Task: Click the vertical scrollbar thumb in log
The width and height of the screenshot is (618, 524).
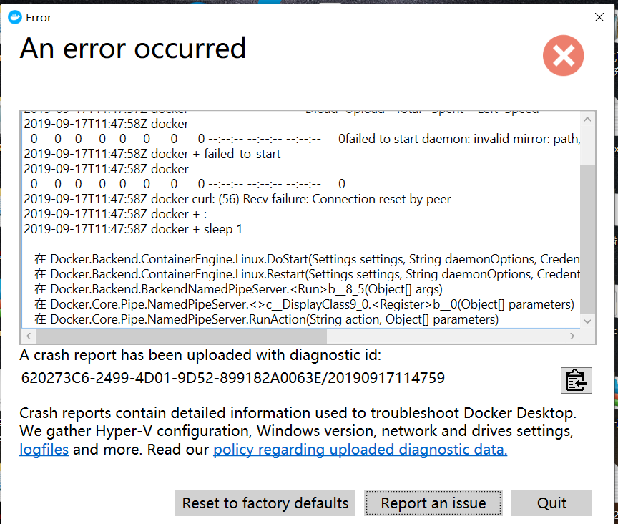Action: 587,239
